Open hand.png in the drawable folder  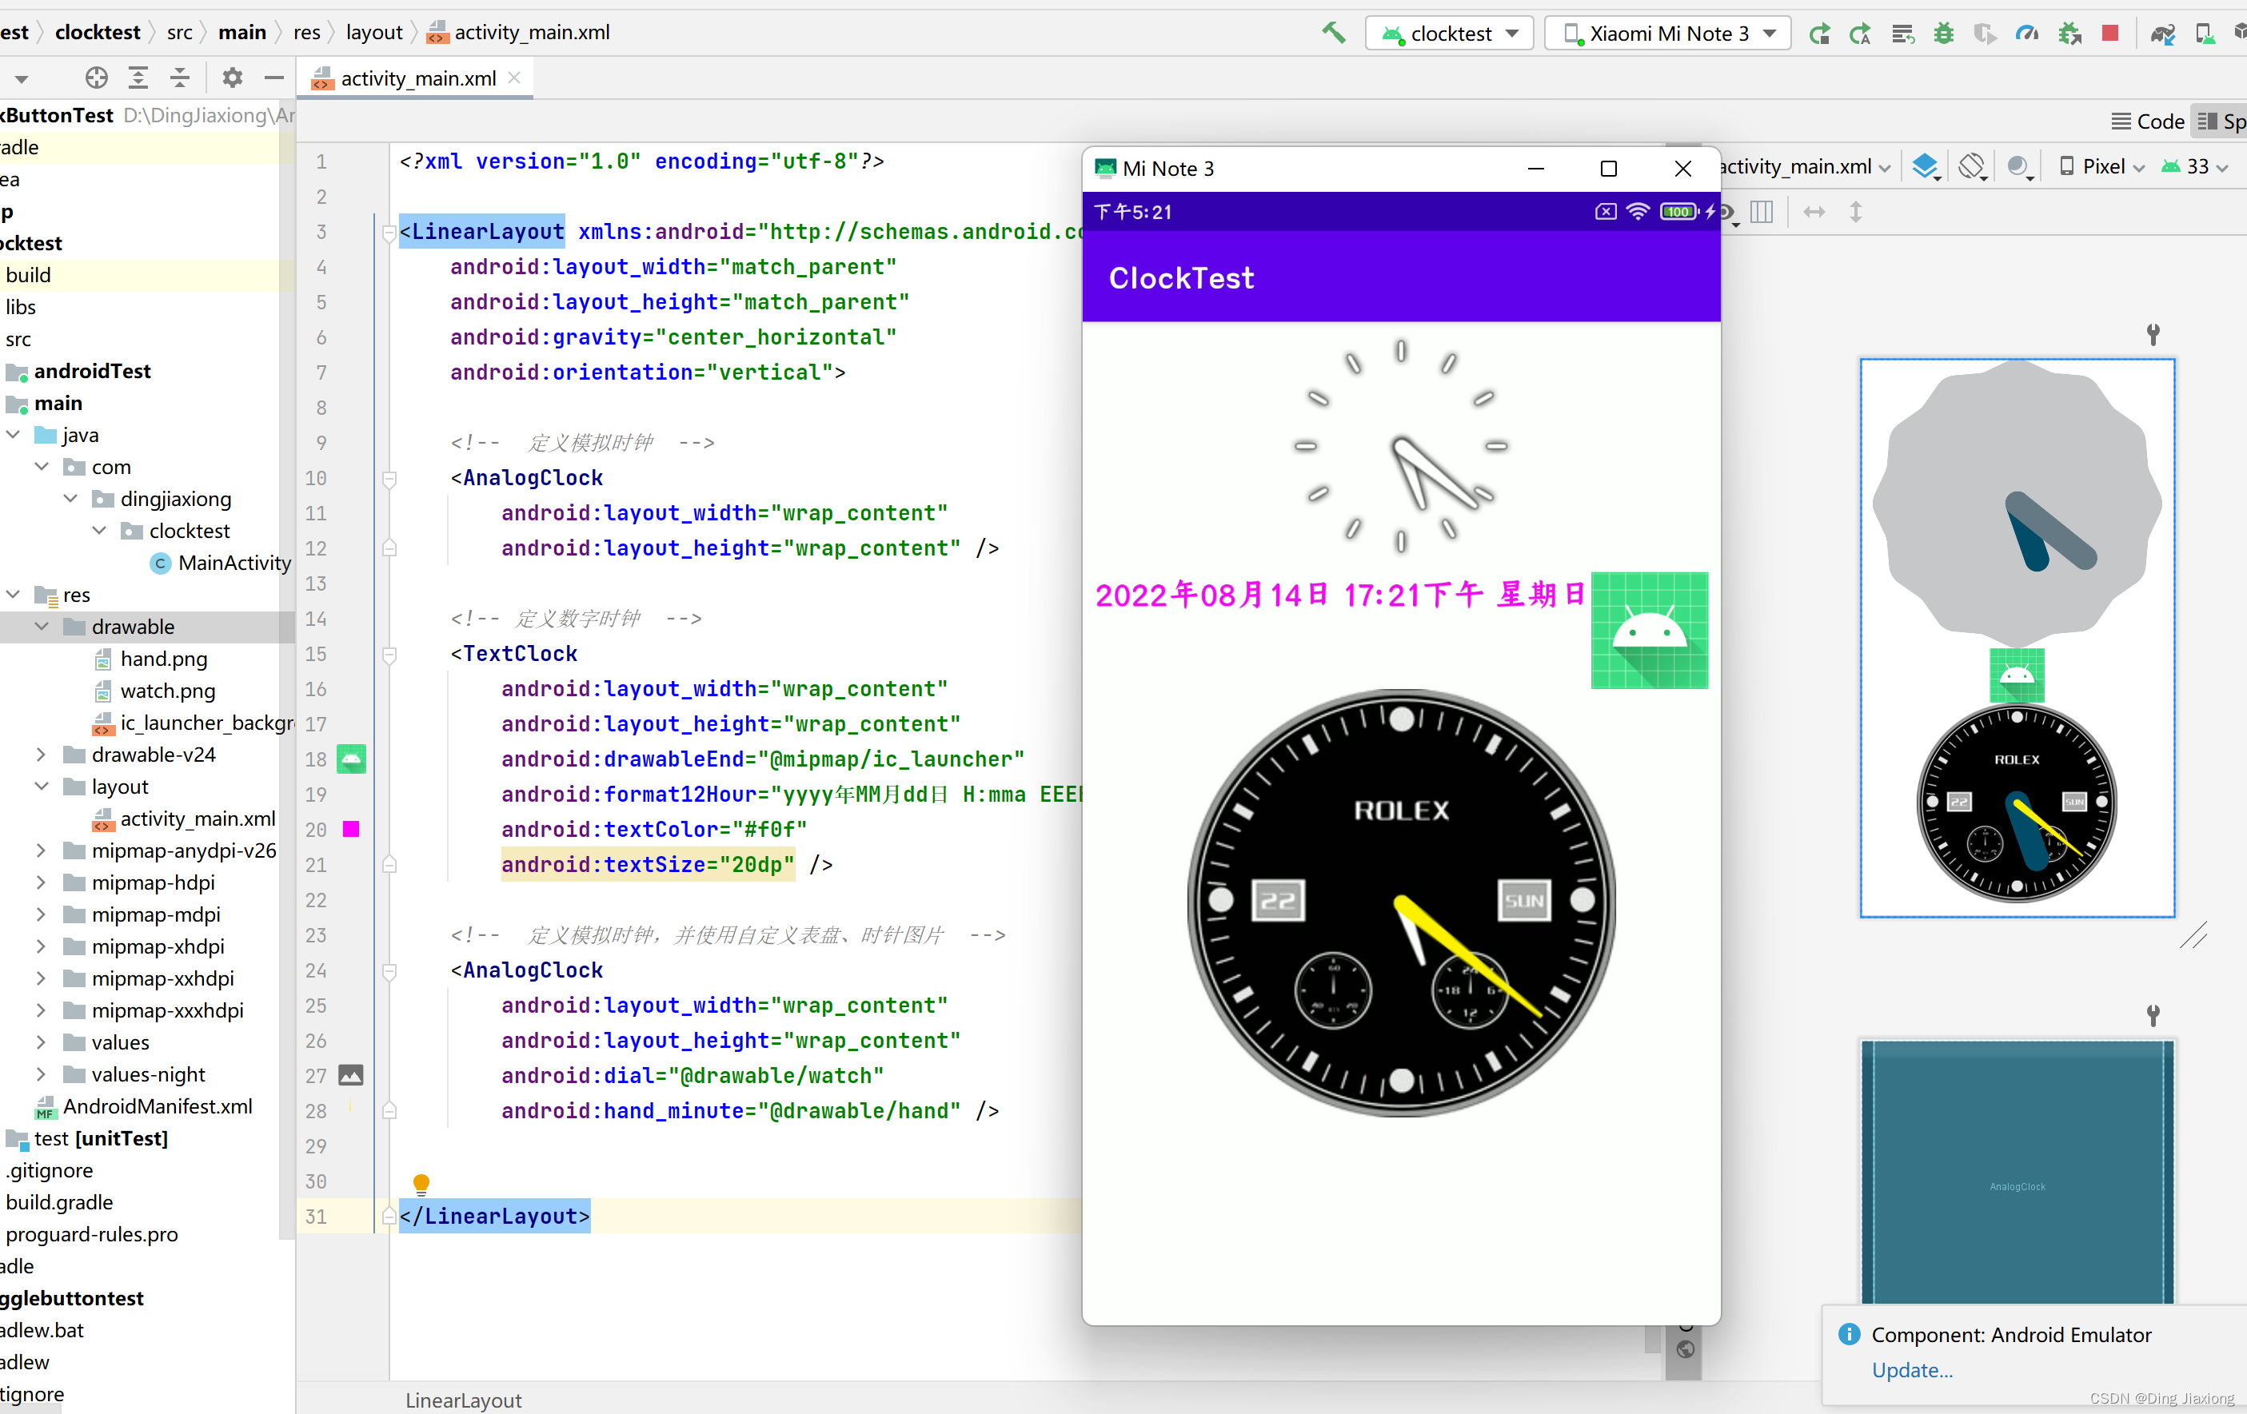click(163, 659)
